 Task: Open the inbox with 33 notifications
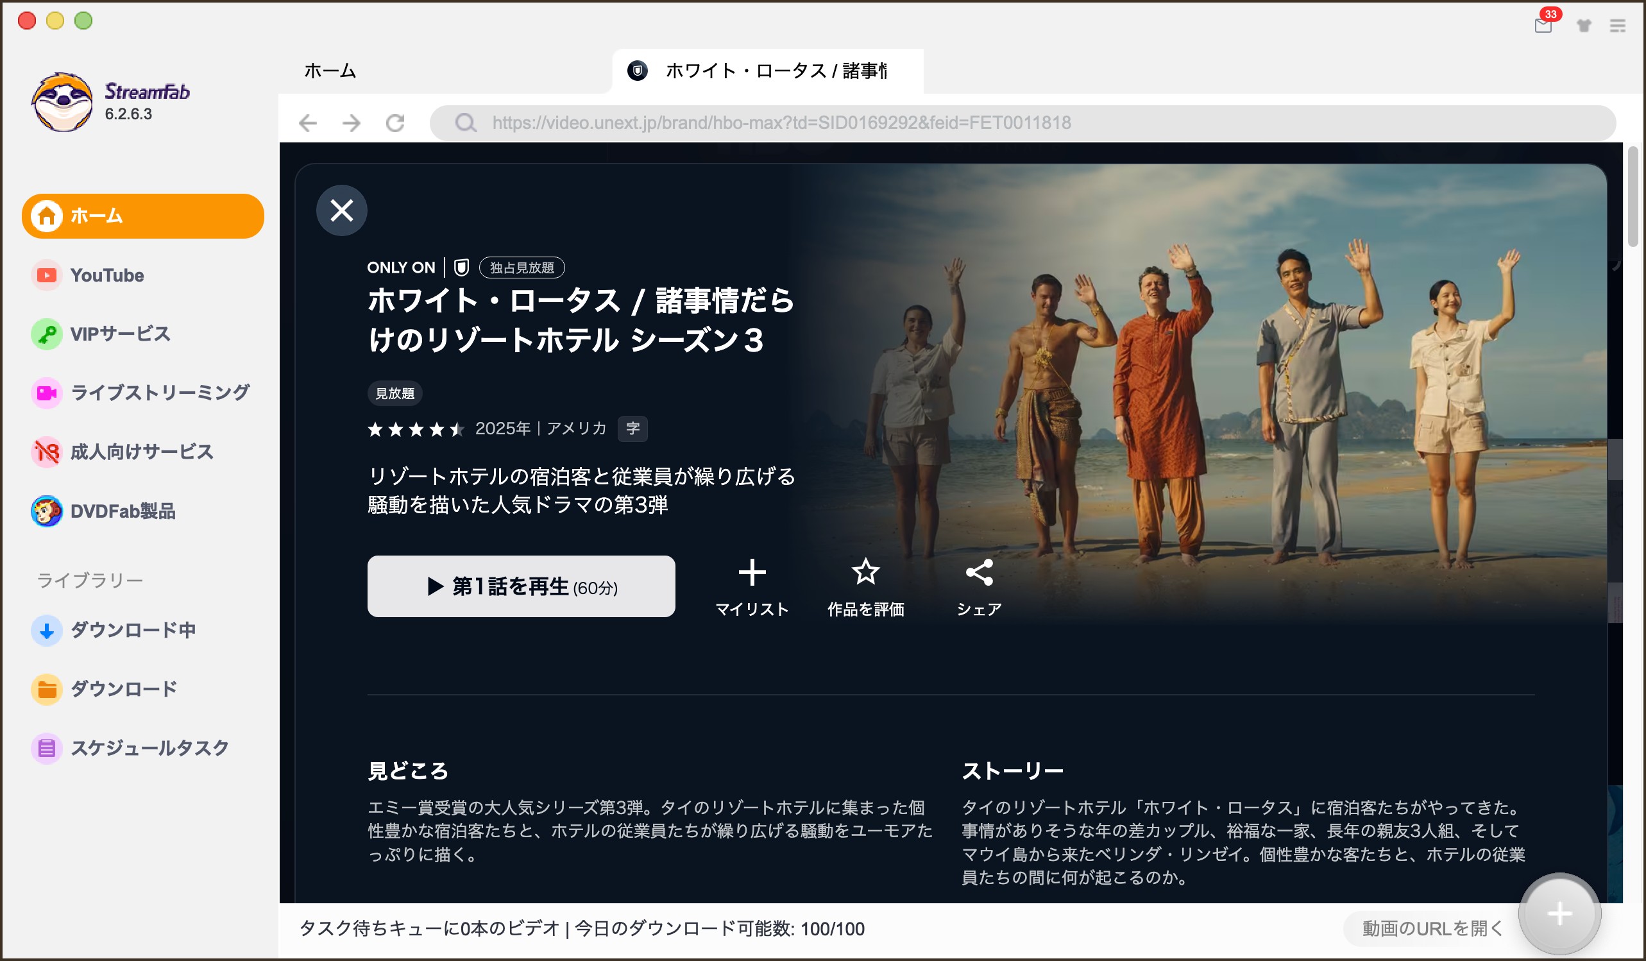tap(1543, 26)
